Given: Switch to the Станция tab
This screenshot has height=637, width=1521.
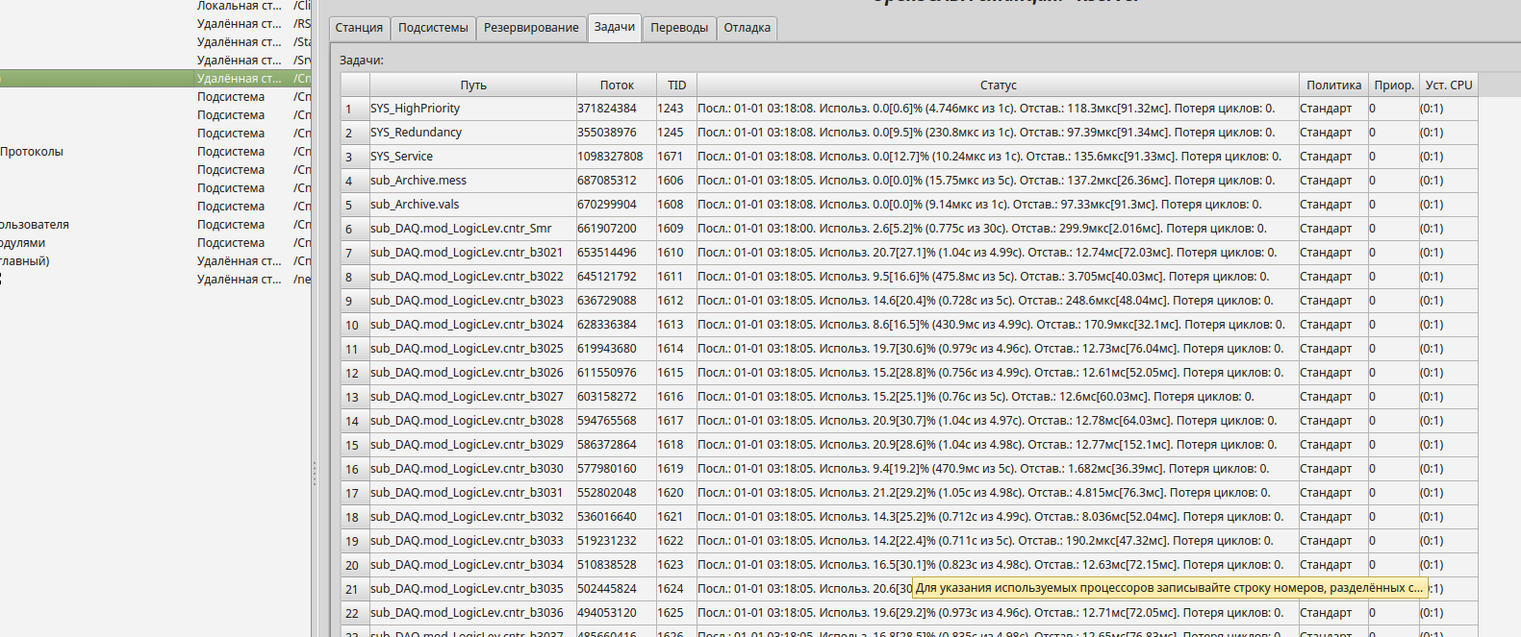Looking at the screenshot, I should coord(359,28).
